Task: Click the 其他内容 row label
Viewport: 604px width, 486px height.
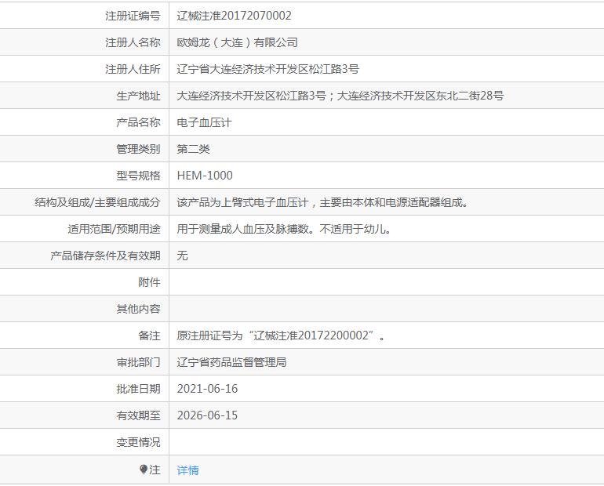Action: [x=138, y=309]
